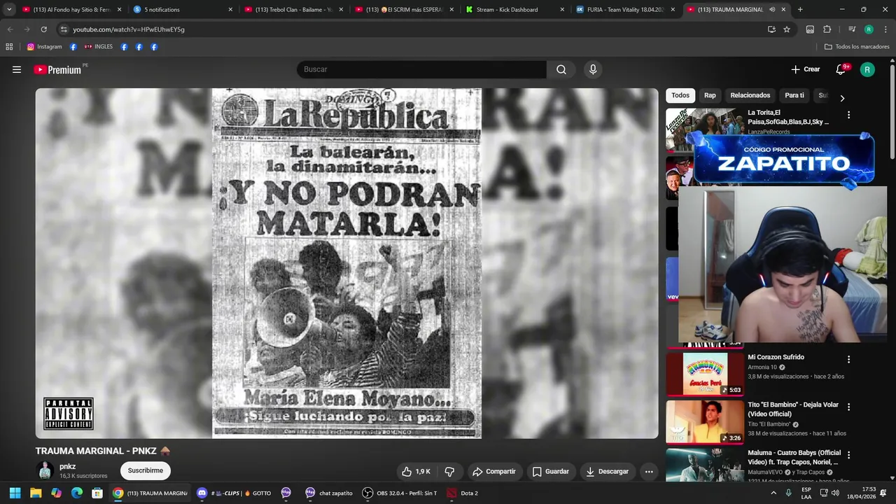Select the Relacionados filter chip

(x=750, y=95)
